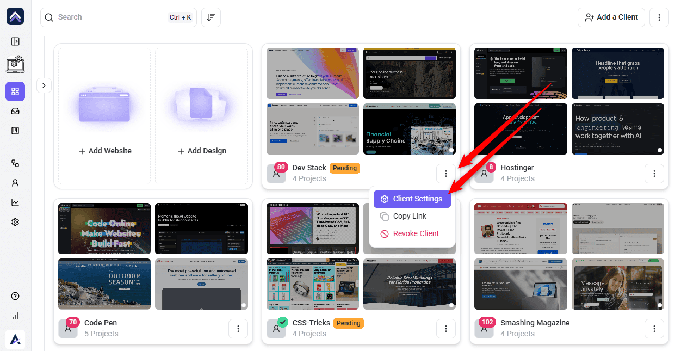Open the workflow integrations icon in sidebar
The image size is (675, 351).
(15, 163)
